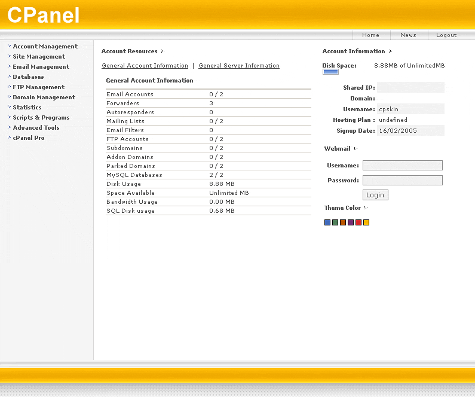Click arrow icon beside Theme Color
Image resolution: width=475 pixels, height=397 pixels.
366,208
